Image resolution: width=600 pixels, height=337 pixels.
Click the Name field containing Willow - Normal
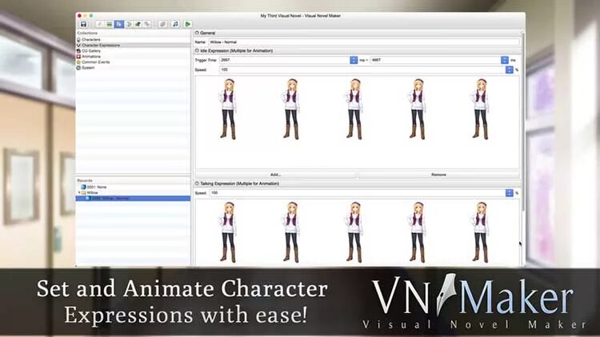click(364, 42)
